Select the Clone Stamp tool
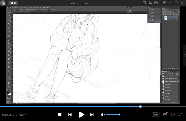The width and height of the screenshot is (186, 121). tap(9, 44)
